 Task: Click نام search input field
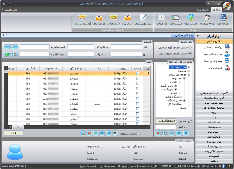click(x=126, y=47)
